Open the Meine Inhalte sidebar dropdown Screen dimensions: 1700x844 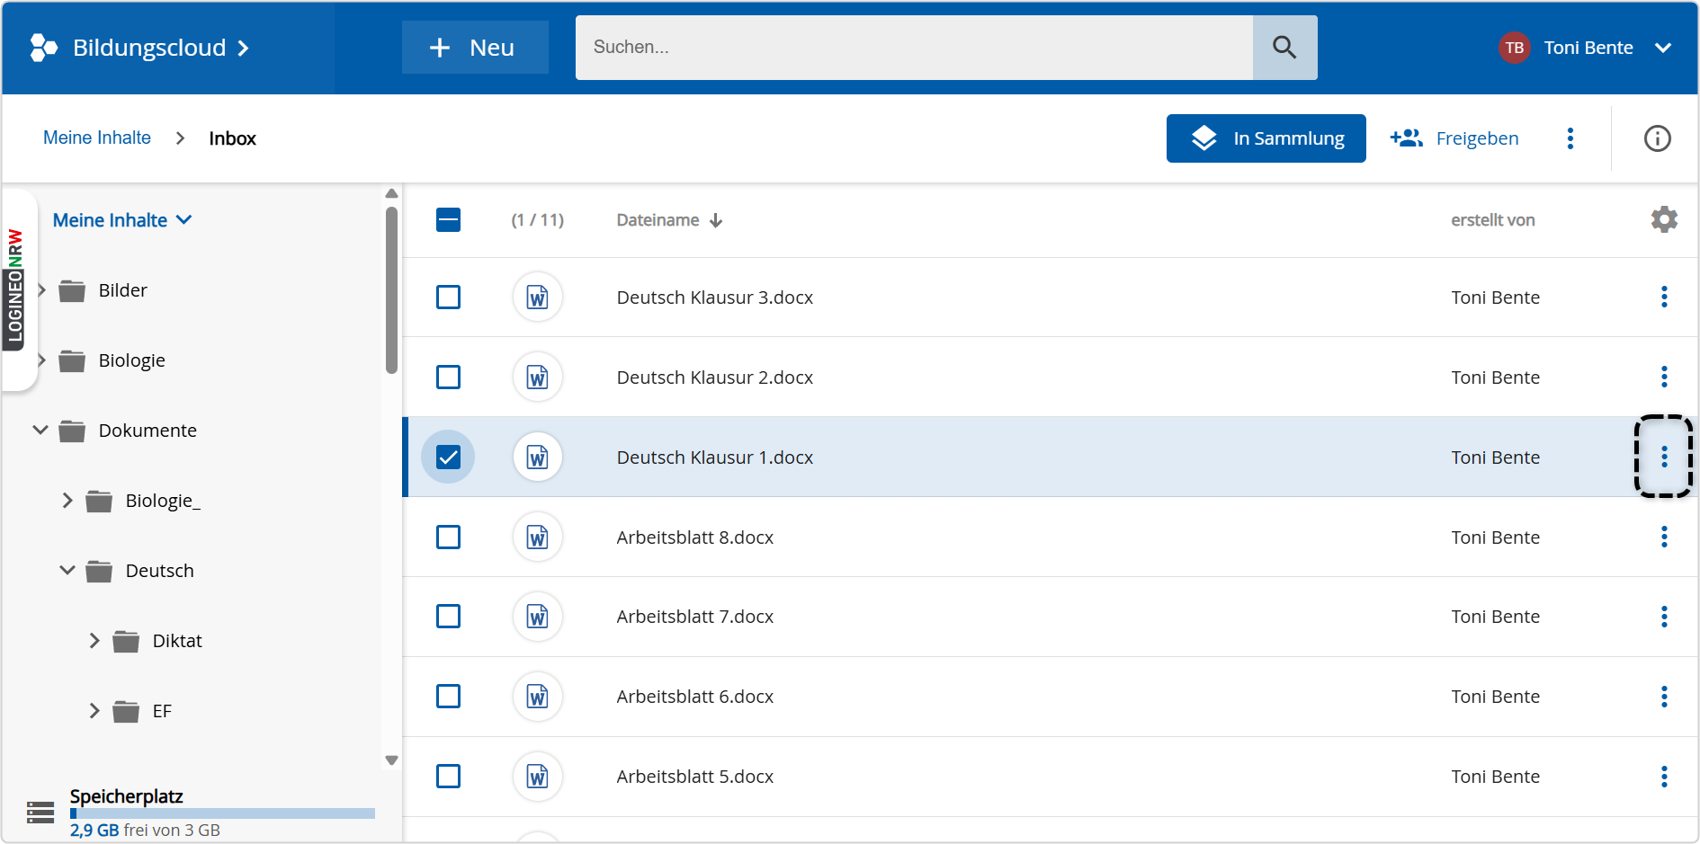(x=122, y=220)
